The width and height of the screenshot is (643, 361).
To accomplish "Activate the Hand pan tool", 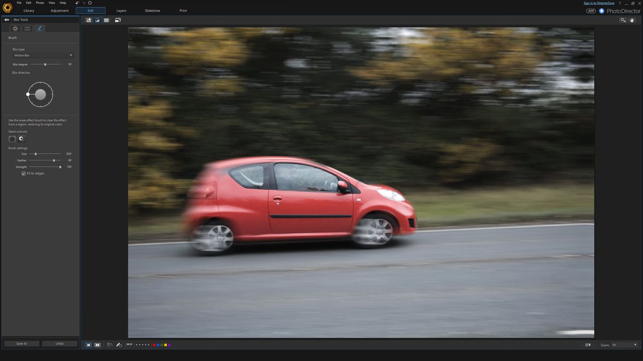I will tap(632, 20).
